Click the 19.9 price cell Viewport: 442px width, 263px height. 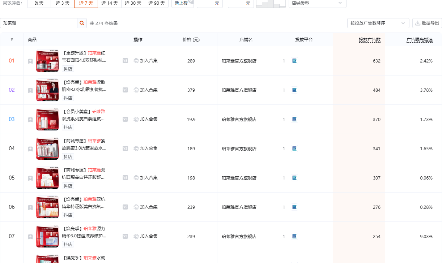[x=191, y=120]
